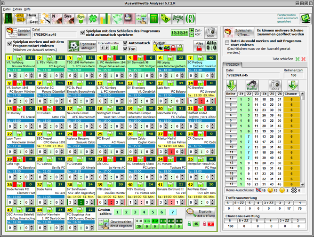The image size is (314, 237).
Task: Click the Reihe 8 row header
Action: point(231,136)
